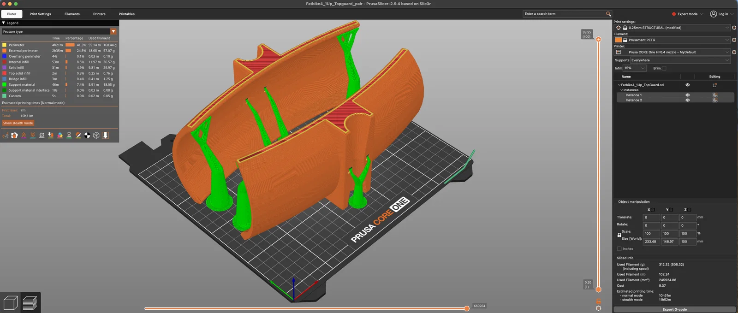Click the search term input field
Viewport: 738px width, 313px height.
[x=564, y=14]
